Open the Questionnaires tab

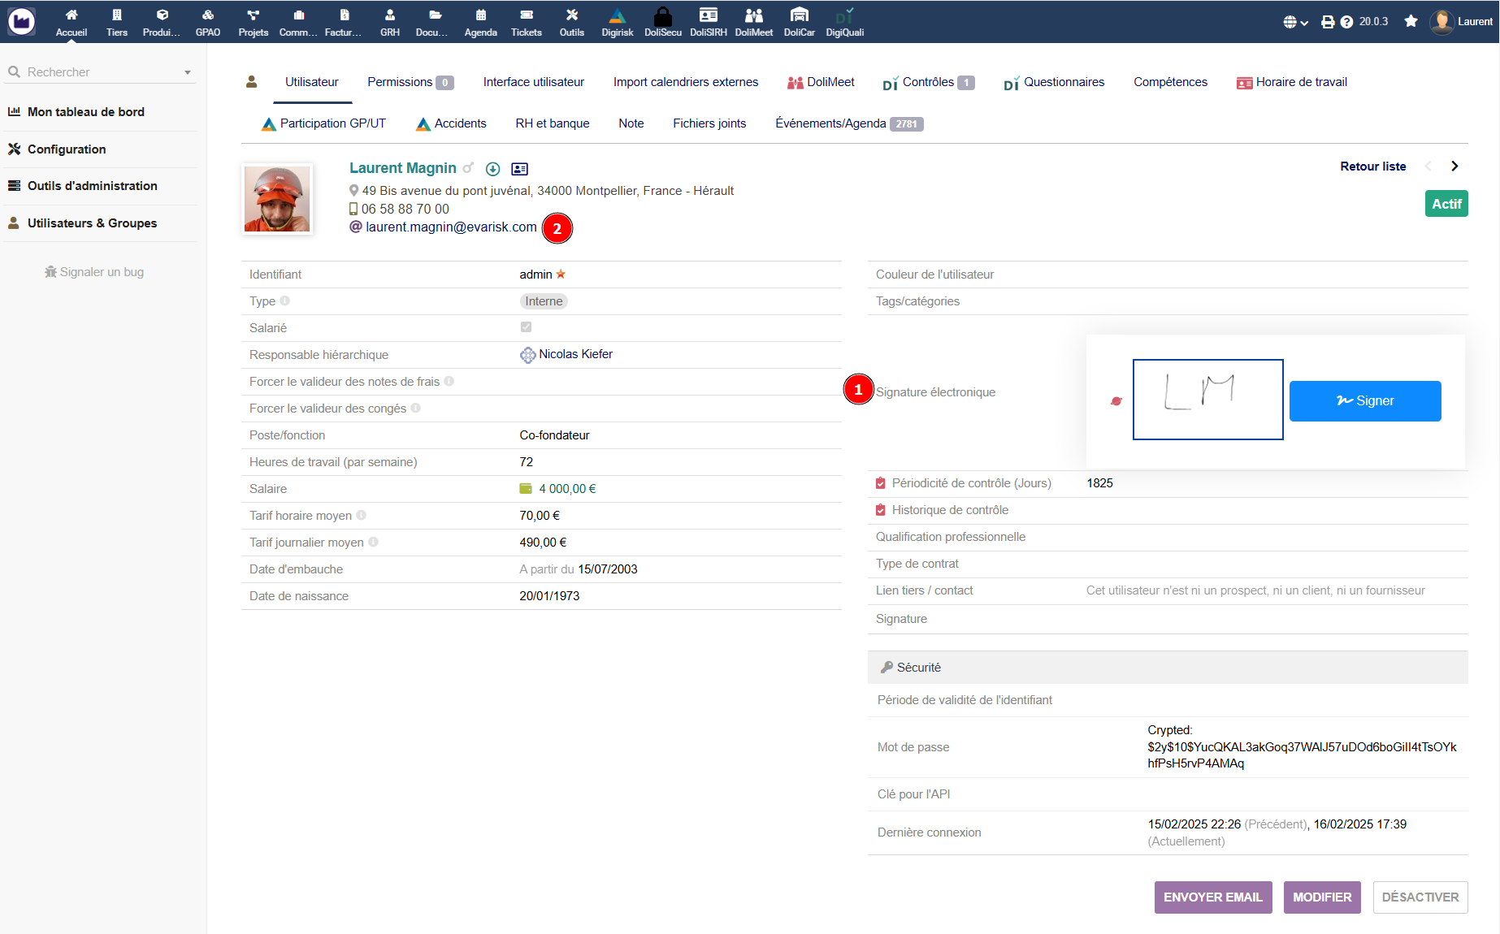pos(1054,82)
